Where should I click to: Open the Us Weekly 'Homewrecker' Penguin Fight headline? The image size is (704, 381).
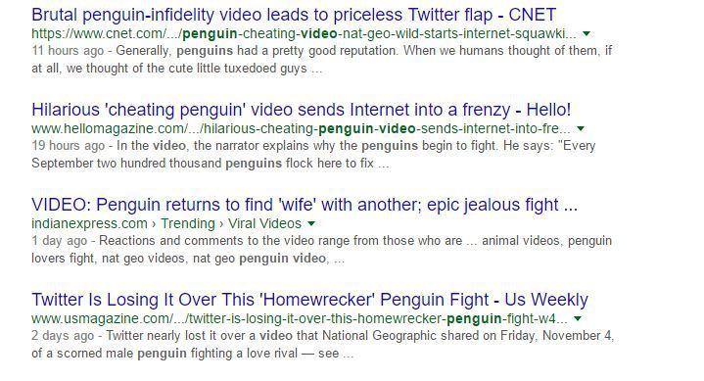309,300
